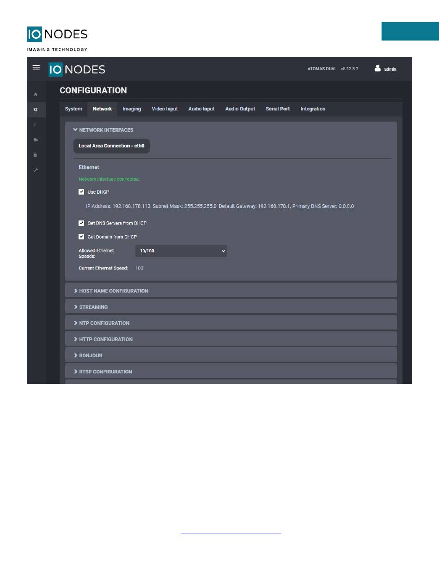Click the Ethernet section heading
Viewport: 439px width, 568px height.
(x=89, y=167)
